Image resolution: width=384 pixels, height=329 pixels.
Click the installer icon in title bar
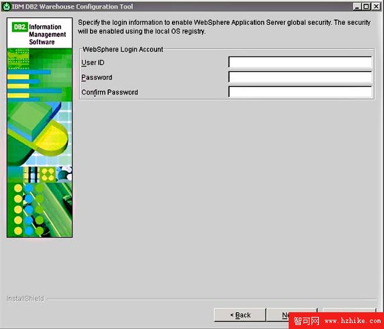coord(6,6)
